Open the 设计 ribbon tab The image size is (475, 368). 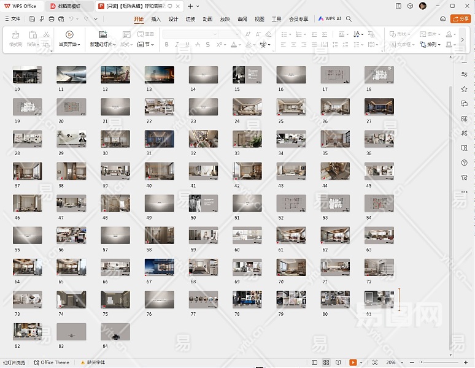click(x=173, y=19)
